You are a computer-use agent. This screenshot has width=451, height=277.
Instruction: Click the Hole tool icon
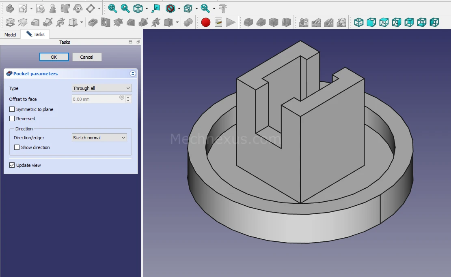point(106,22)
